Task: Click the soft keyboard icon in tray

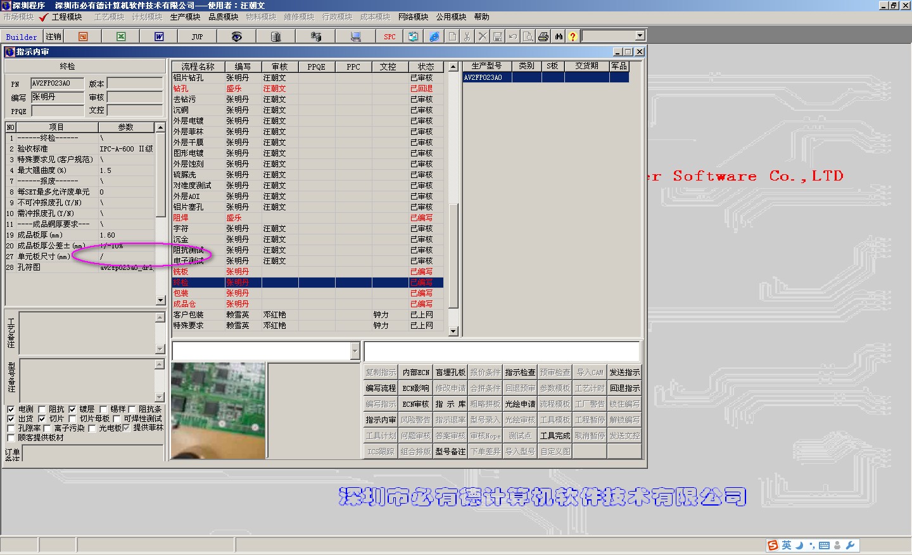Action: click(x=824, y=545)
